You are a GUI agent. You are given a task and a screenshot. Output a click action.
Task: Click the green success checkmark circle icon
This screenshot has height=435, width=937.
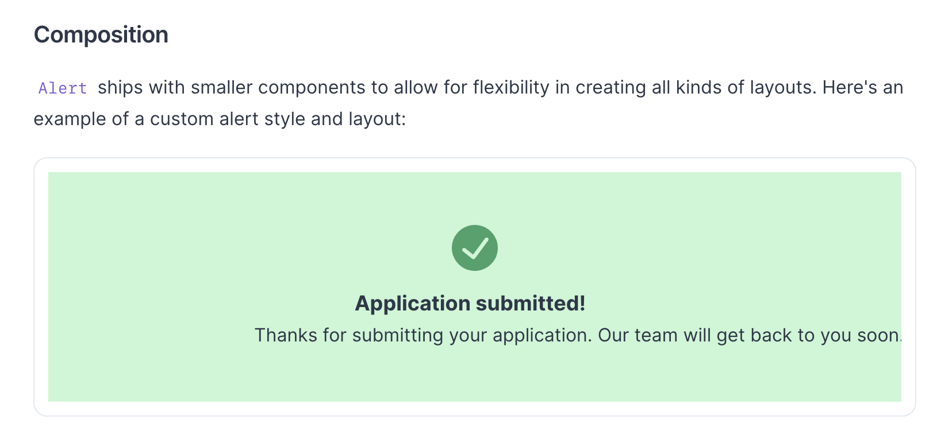click(474, 248)
